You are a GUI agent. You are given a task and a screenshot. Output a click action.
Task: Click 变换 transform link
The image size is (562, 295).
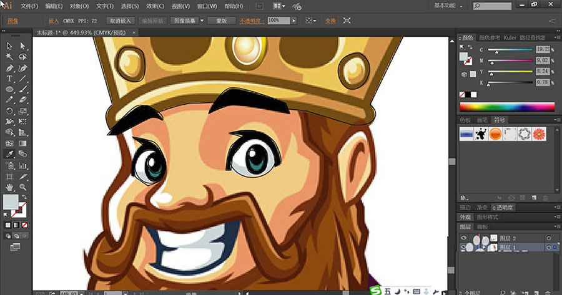(x=330, y=21)
